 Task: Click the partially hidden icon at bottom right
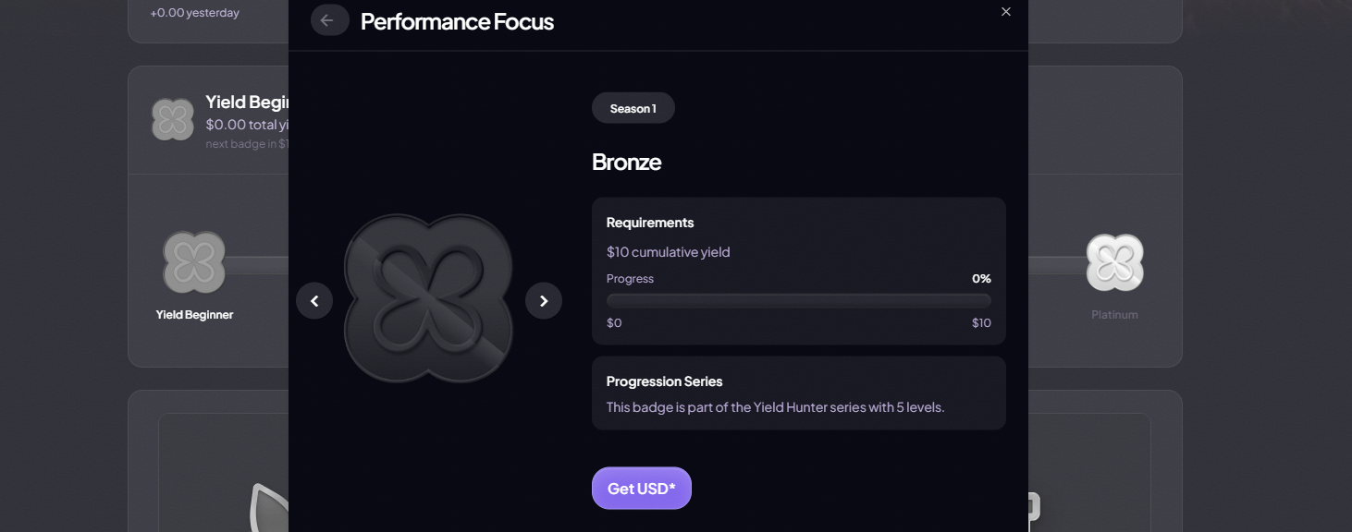click(x=1034, y=506)
